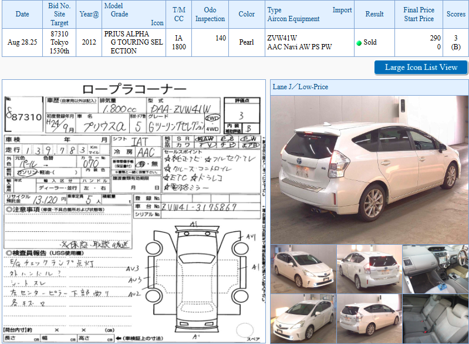Click the Scores column header
Viewport: 469px width, 344px height.
tap(455, 14)
